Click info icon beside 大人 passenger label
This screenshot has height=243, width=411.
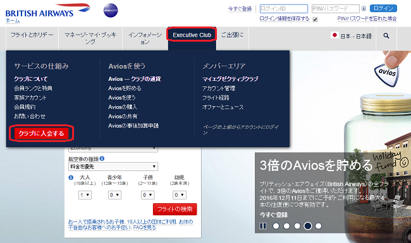(x=71, y=177)
